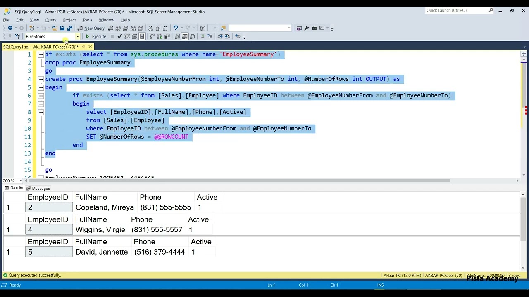This screenshot has height=297, width=529.
Task: Save the query with the Save icon
Action: pyautogui.click(x=62, y=28)
